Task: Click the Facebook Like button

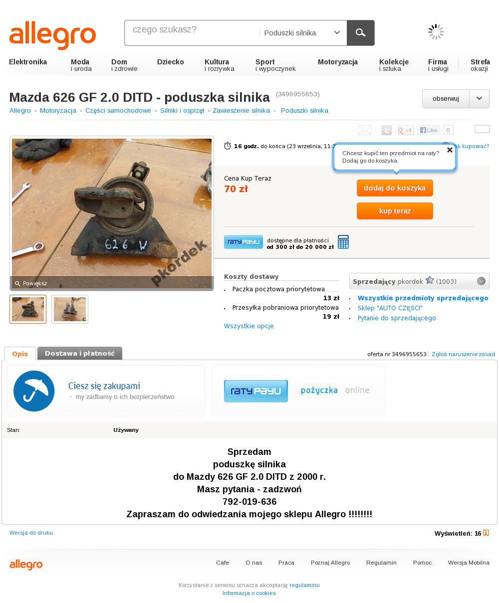Action: 429,130
